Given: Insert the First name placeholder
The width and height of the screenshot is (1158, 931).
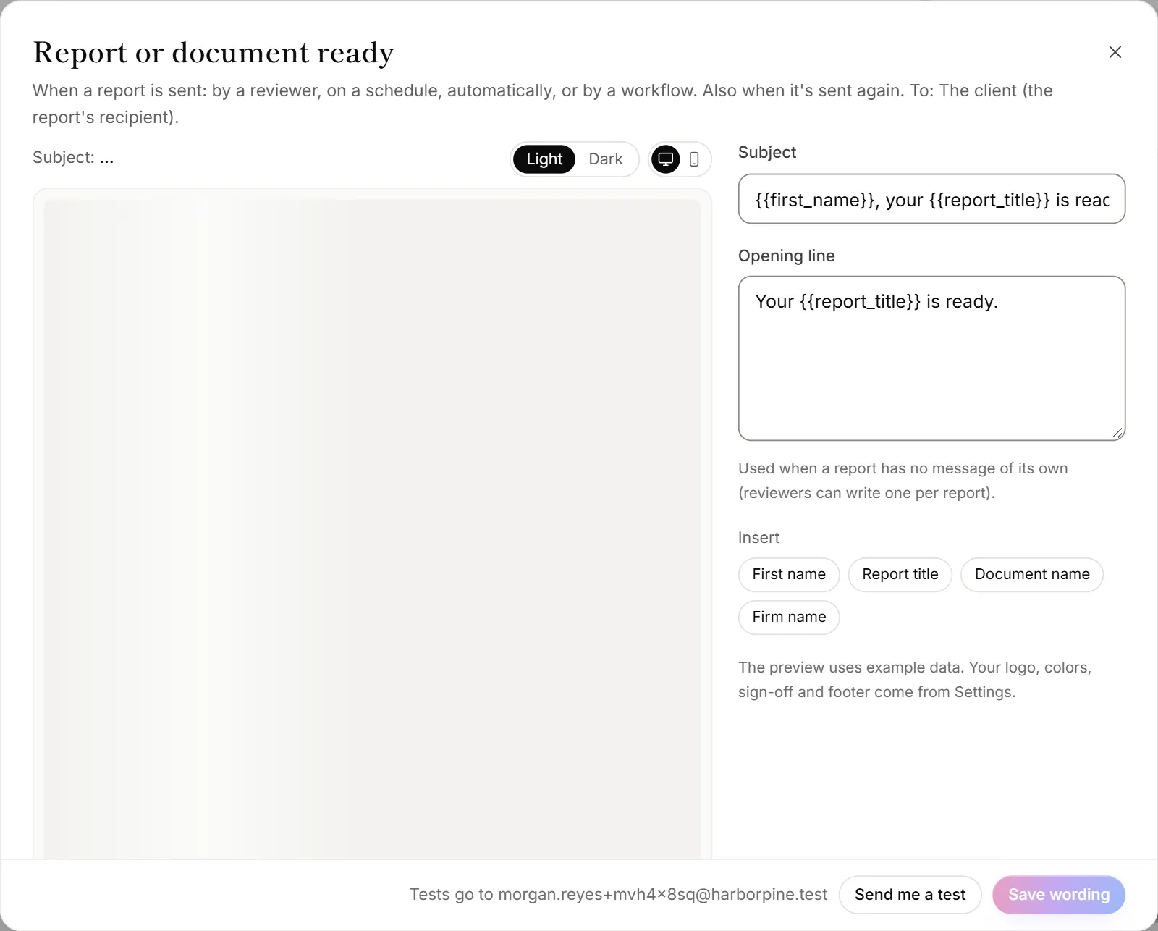Looking at the screenshot, I should [789, 575].
